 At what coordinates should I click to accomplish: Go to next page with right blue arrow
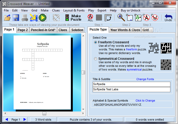click(x=25, y=119)
